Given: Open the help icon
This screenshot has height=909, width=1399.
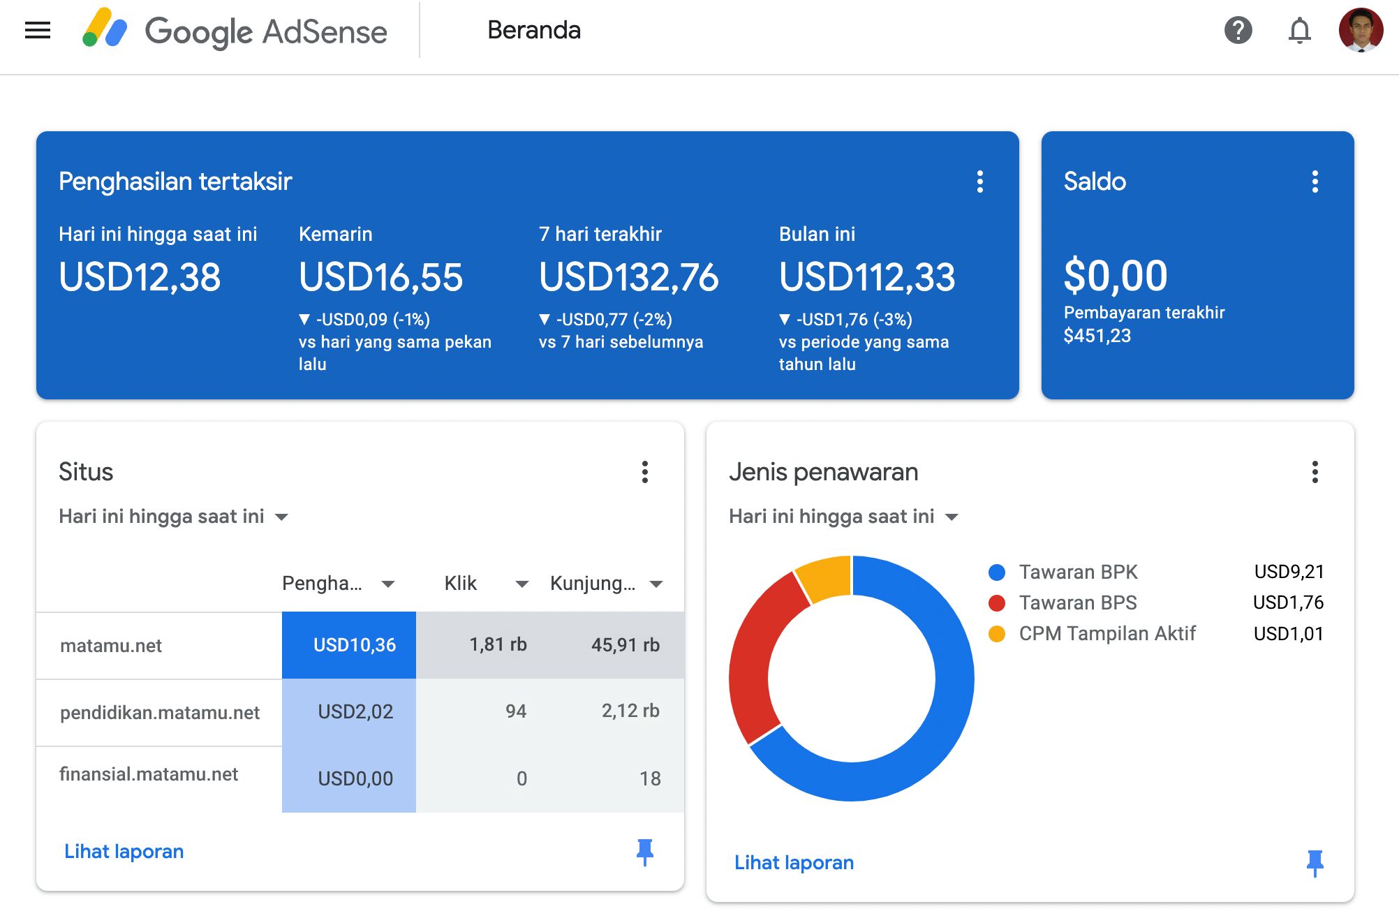Looking at the screenshot, I should pos(1238,31).
